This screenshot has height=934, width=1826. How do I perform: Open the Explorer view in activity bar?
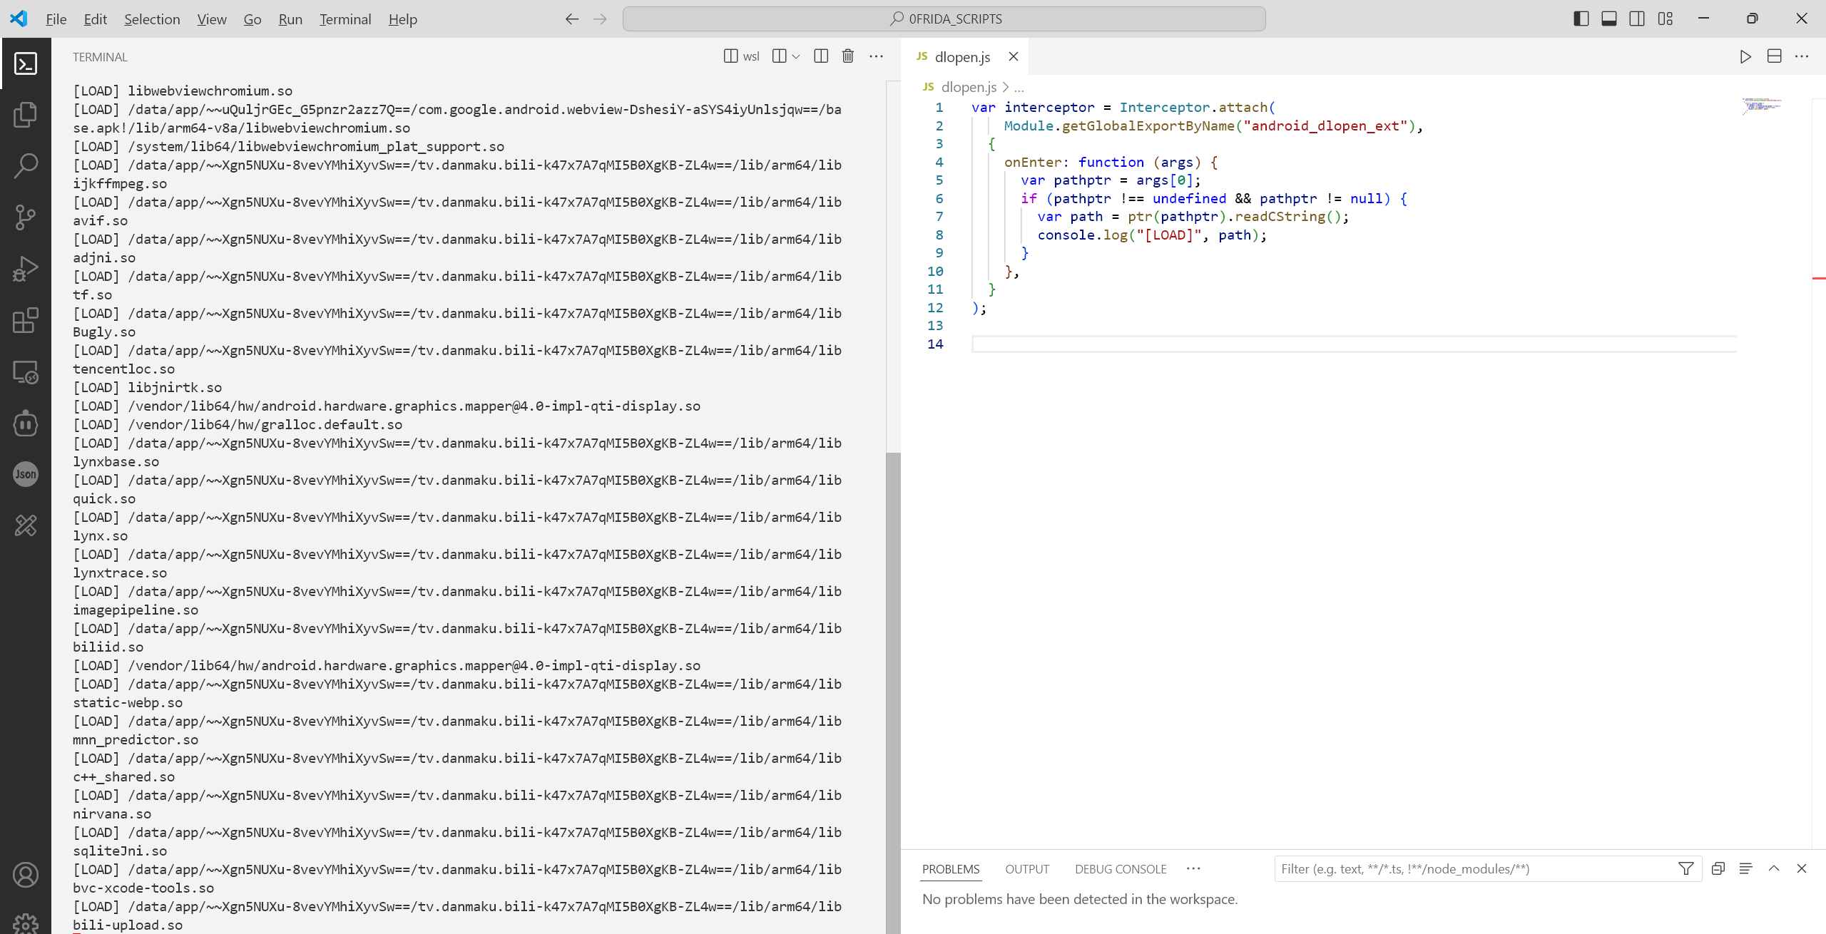coord(26,115)
